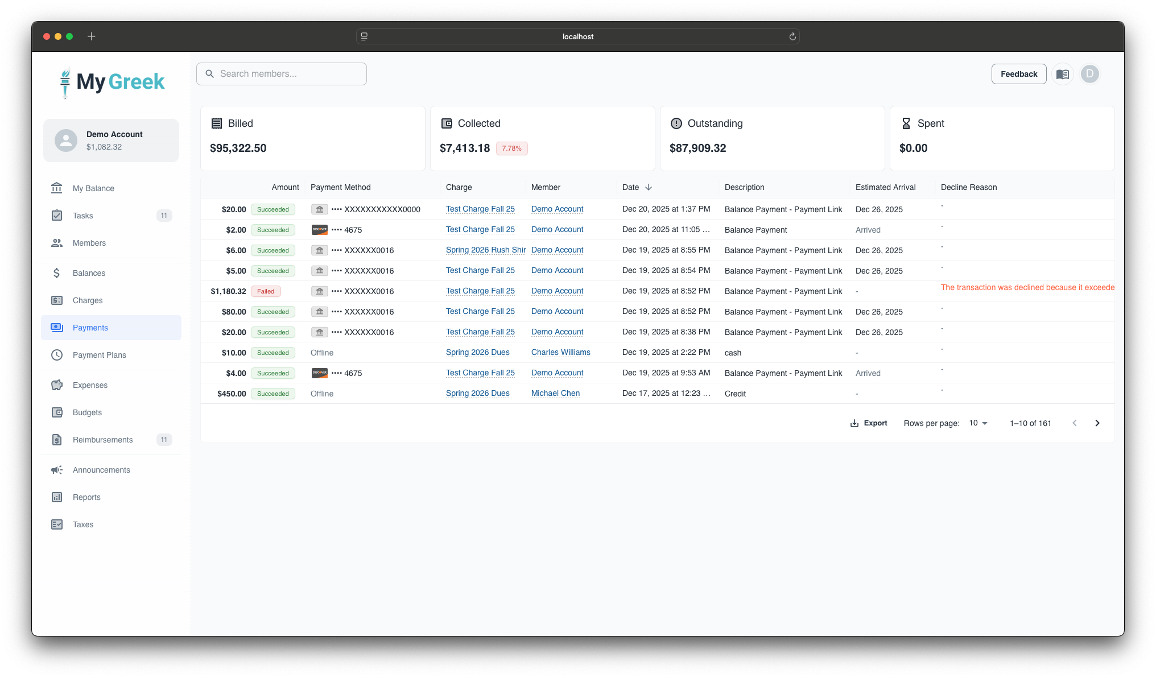Click the Collected 7.78% percentage badge
Image resolution: width=1156 pixels, height=678 pixels.
(x=511, y=148)
